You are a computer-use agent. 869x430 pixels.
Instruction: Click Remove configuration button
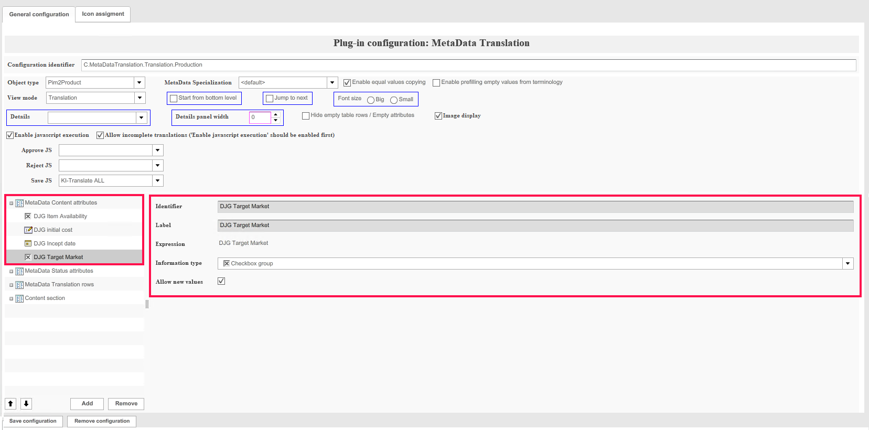coord(102,421)
